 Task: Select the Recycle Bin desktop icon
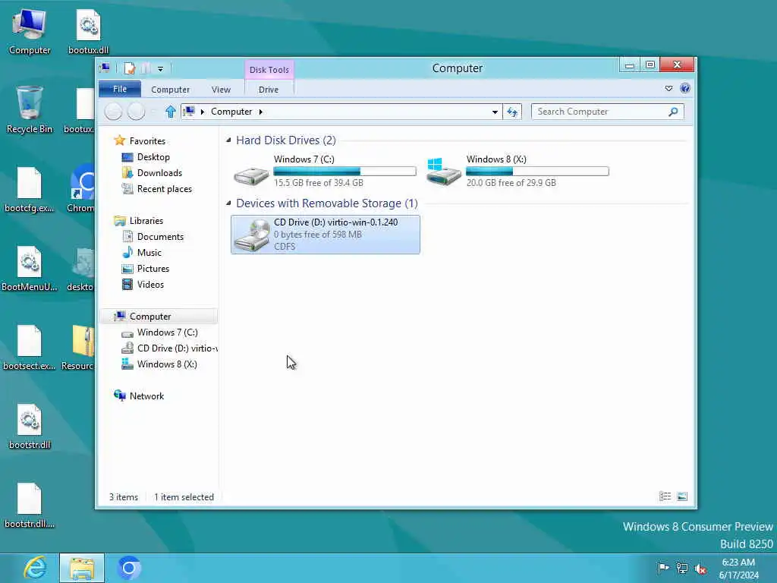[x=30, y=110]
